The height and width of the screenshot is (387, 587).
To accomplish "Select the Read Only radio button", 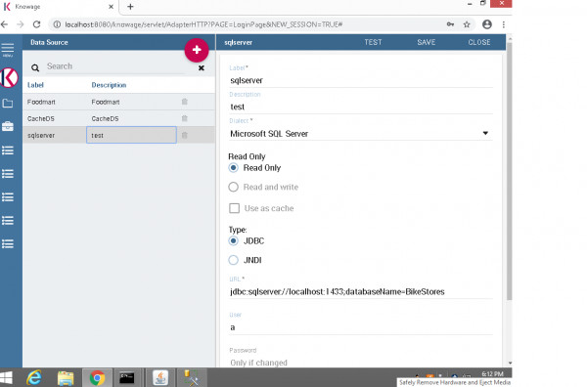I will 233,168.
